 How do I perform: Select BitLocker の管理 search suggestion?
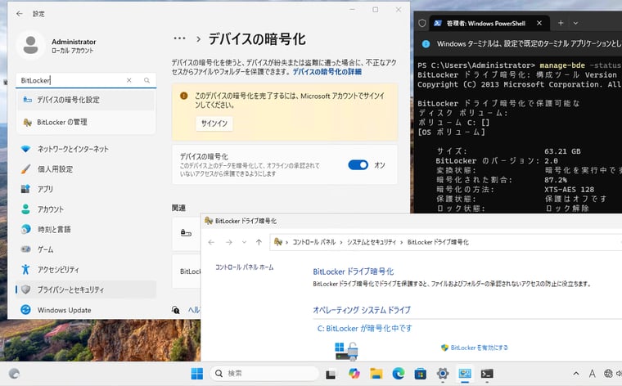pos(86,122)
